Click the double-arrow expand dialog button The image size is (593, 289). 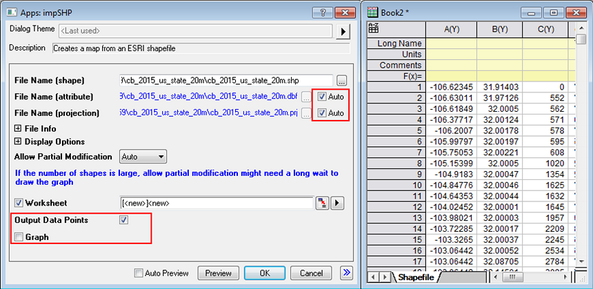345,273
